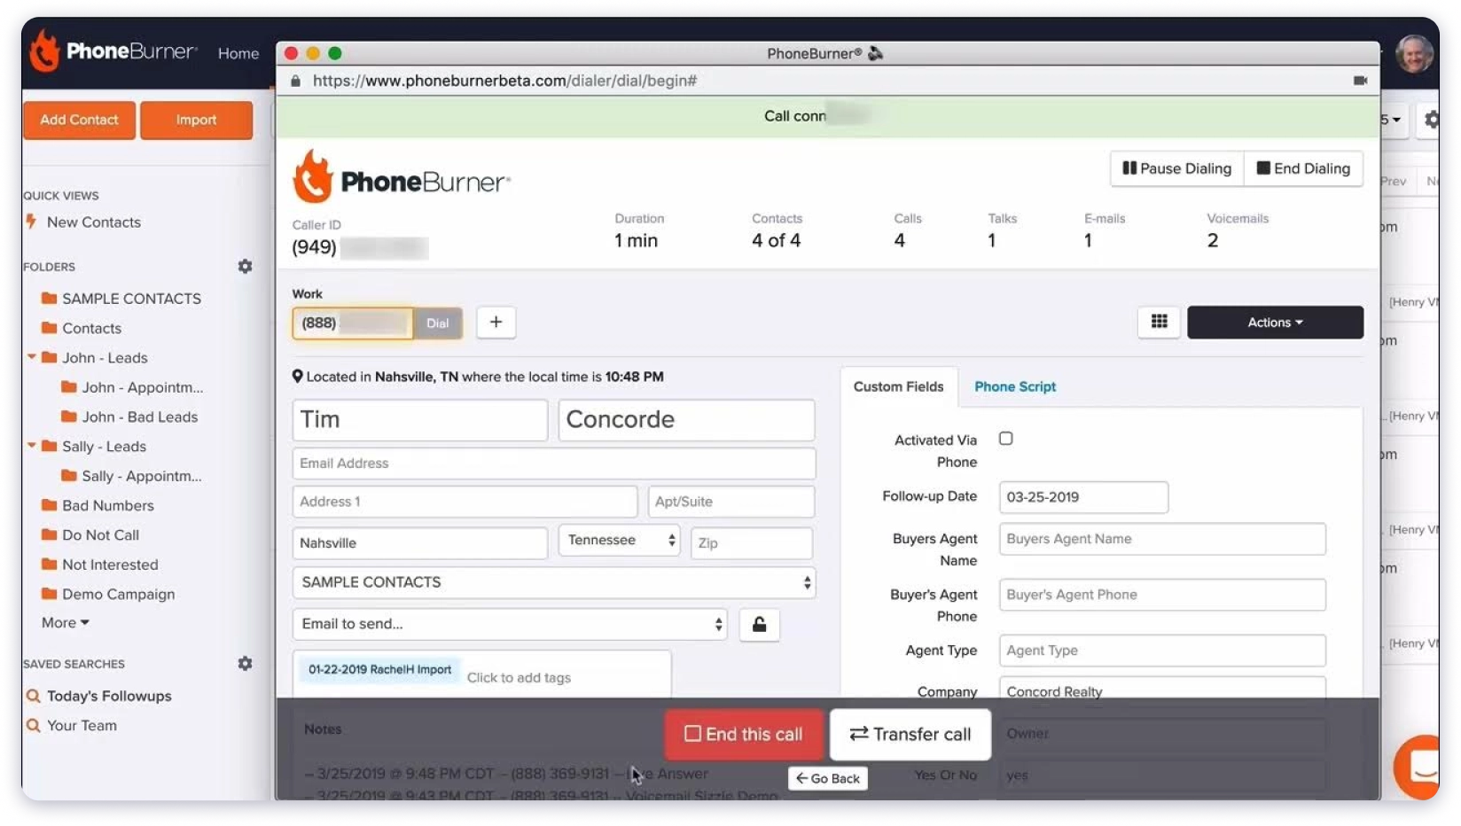
Task: Click the padlock icon in the address bar
Action: (295, 81)
